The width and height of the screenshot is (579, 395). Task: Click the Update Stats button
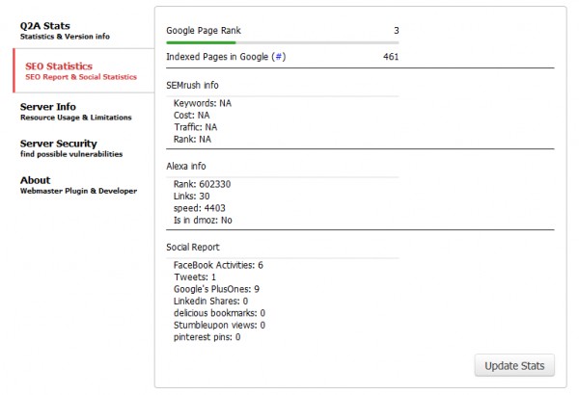514,366
